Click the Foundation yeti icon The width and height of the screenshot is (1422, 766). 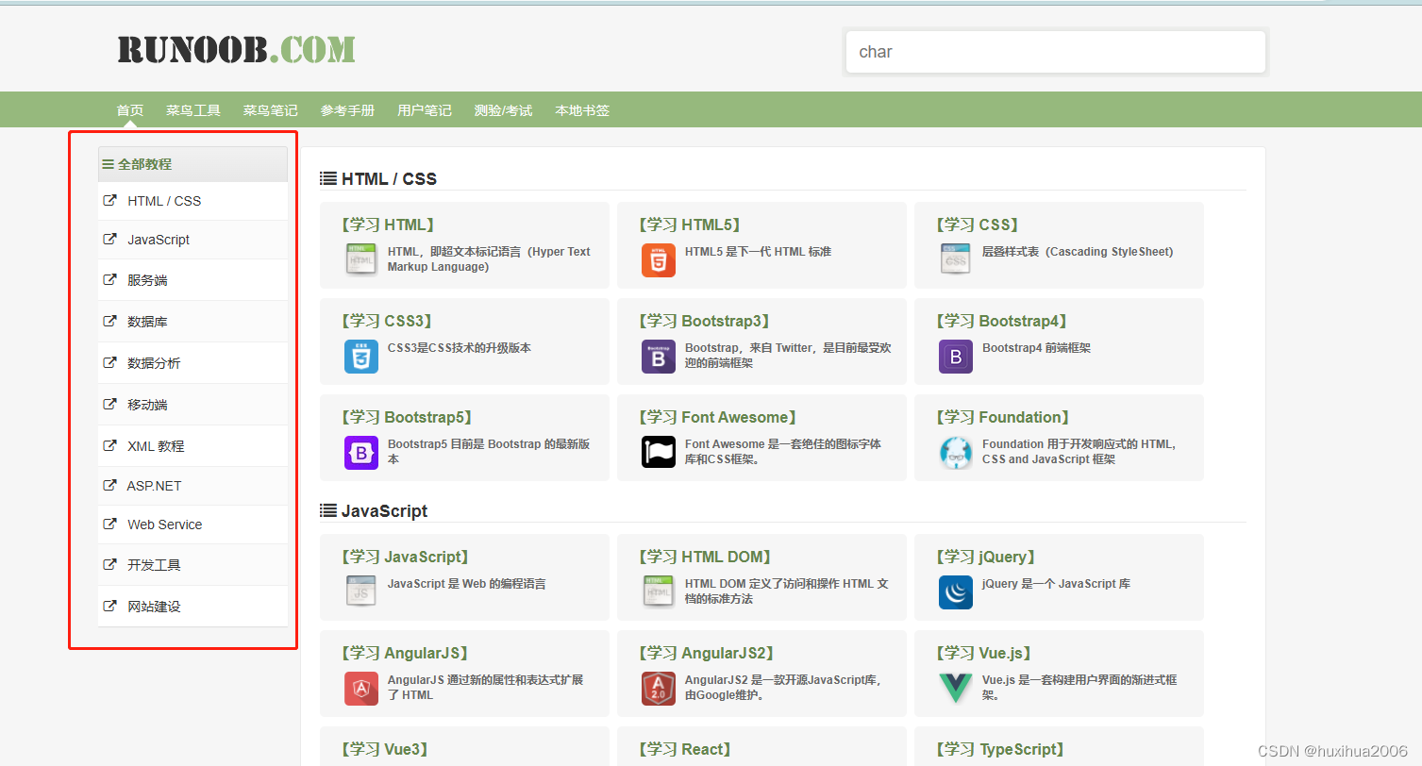(956, 453)
